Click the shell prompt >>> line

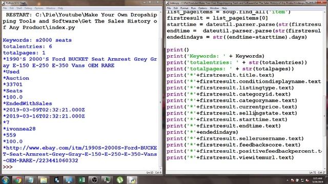click(8, 167)
